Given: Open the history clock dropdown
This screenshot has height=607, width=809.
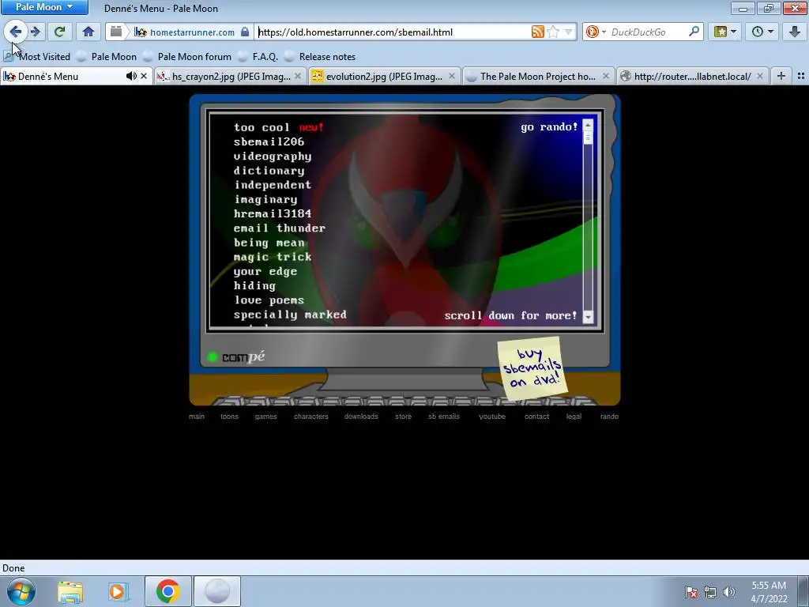Looking at the screenshot, I should [x=762, y=32].
